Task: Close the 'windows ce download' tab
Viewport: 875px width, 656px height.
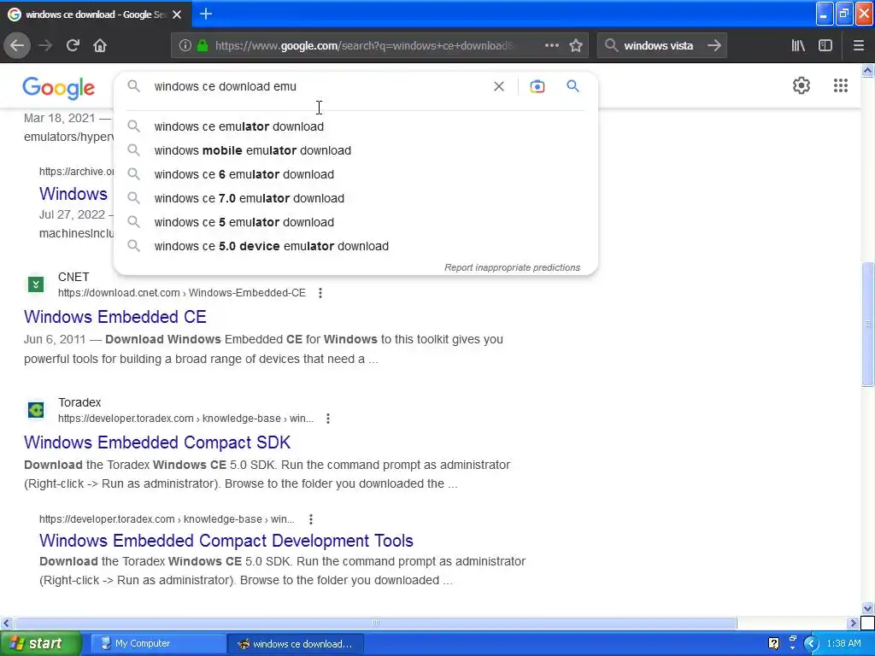Action: [x=177, y=15]
